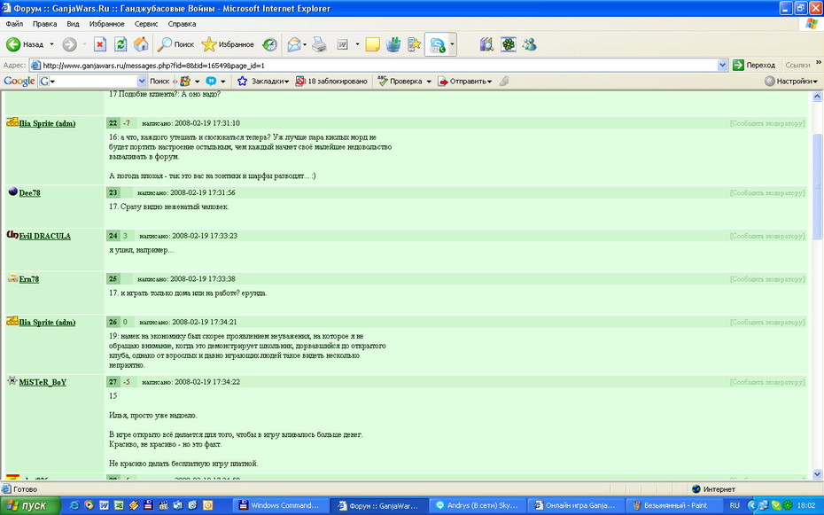The height and width of the screenshot is (515, 824).
Task: Open the History icon in toolbar
Action: point(269,44)
